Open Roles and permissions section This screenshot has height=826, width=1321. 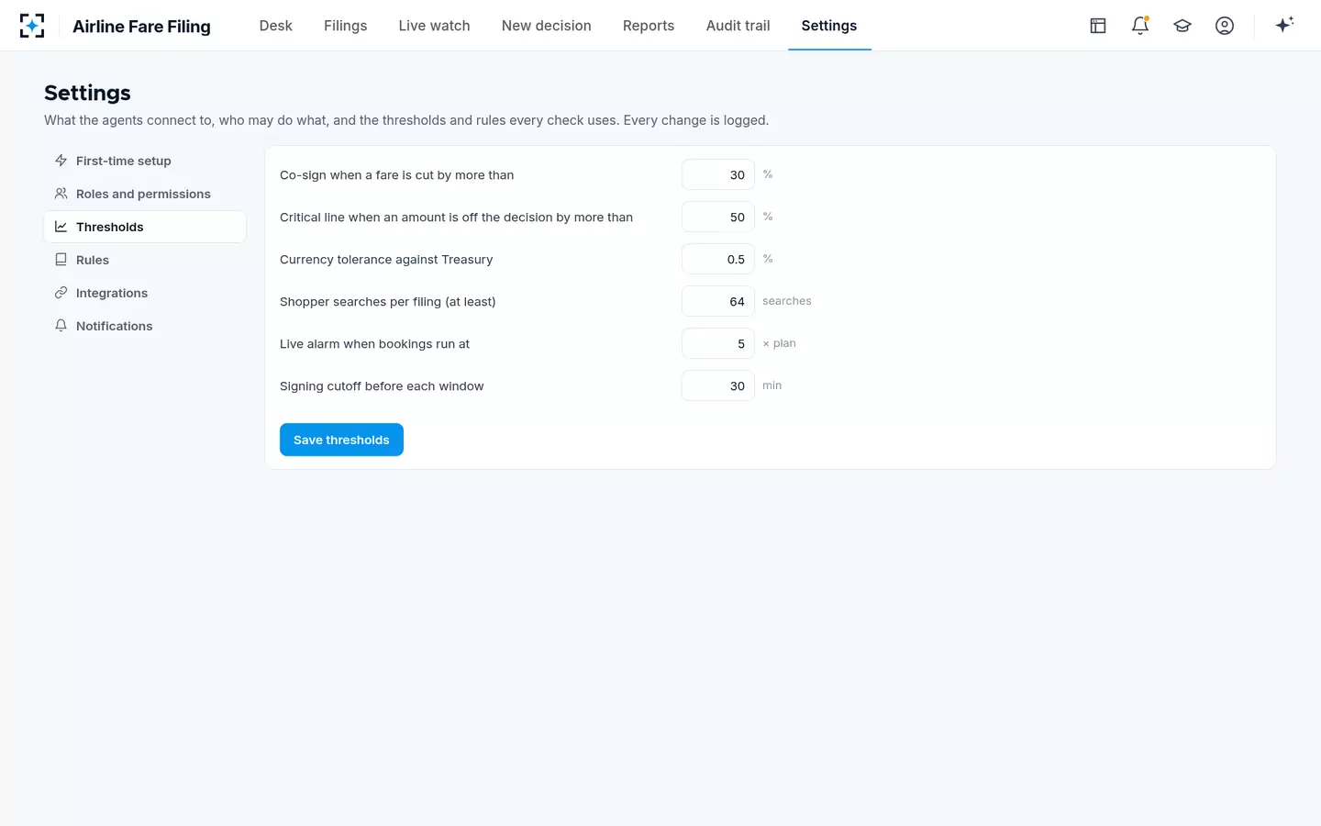145,194
